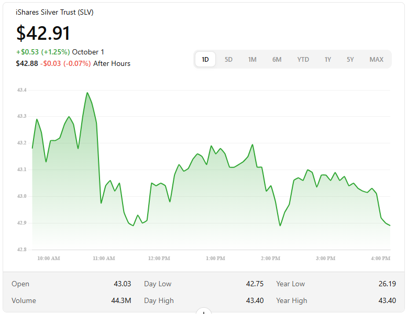Click the $42.91 current price
407x314 pixels.
click(43, 33)
